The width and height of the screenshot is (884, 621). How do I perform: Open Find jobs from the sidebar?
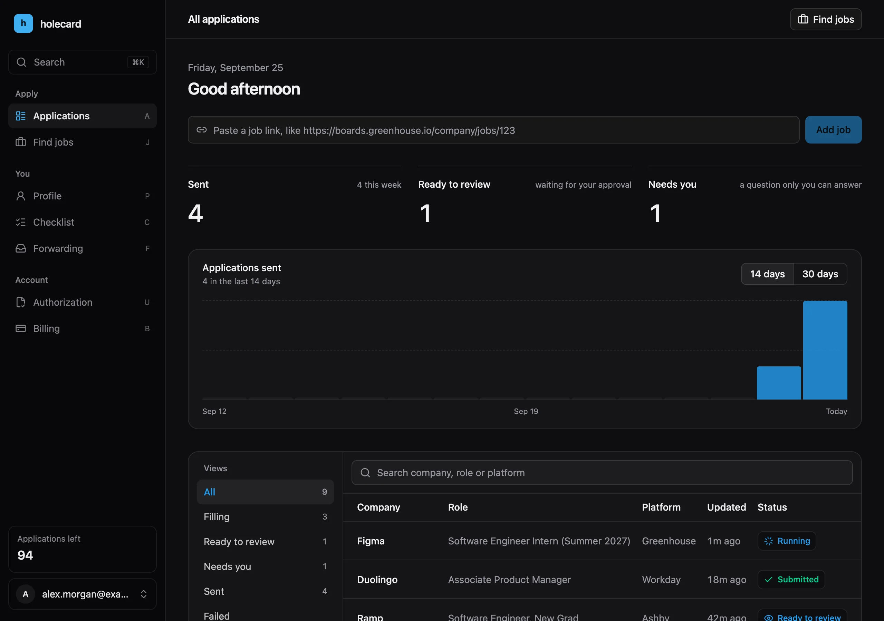click(83, 142)
